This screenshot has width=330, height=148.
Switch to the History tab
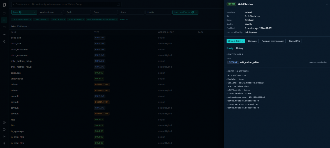coord(240,48)
